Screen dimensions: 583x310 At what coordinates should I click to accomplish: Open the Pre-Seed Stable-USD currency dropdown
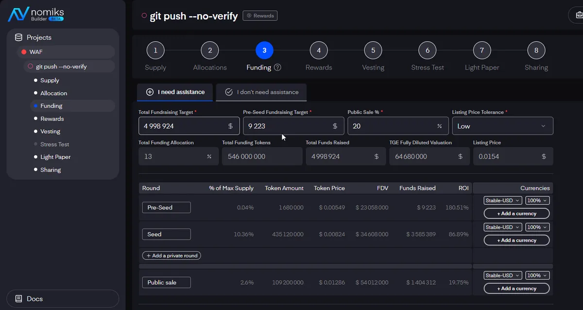tap(503, 201)
